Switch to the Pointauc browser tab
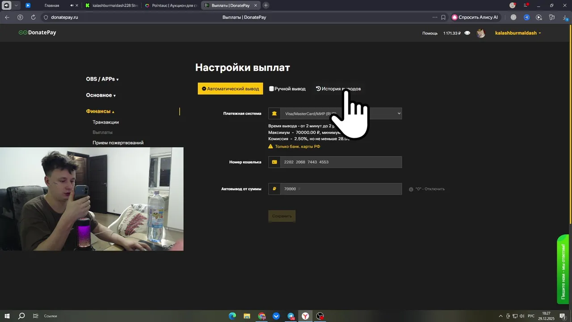Image resolution: width=572 pixels, height=322 pixels. [x=171, y=5]
